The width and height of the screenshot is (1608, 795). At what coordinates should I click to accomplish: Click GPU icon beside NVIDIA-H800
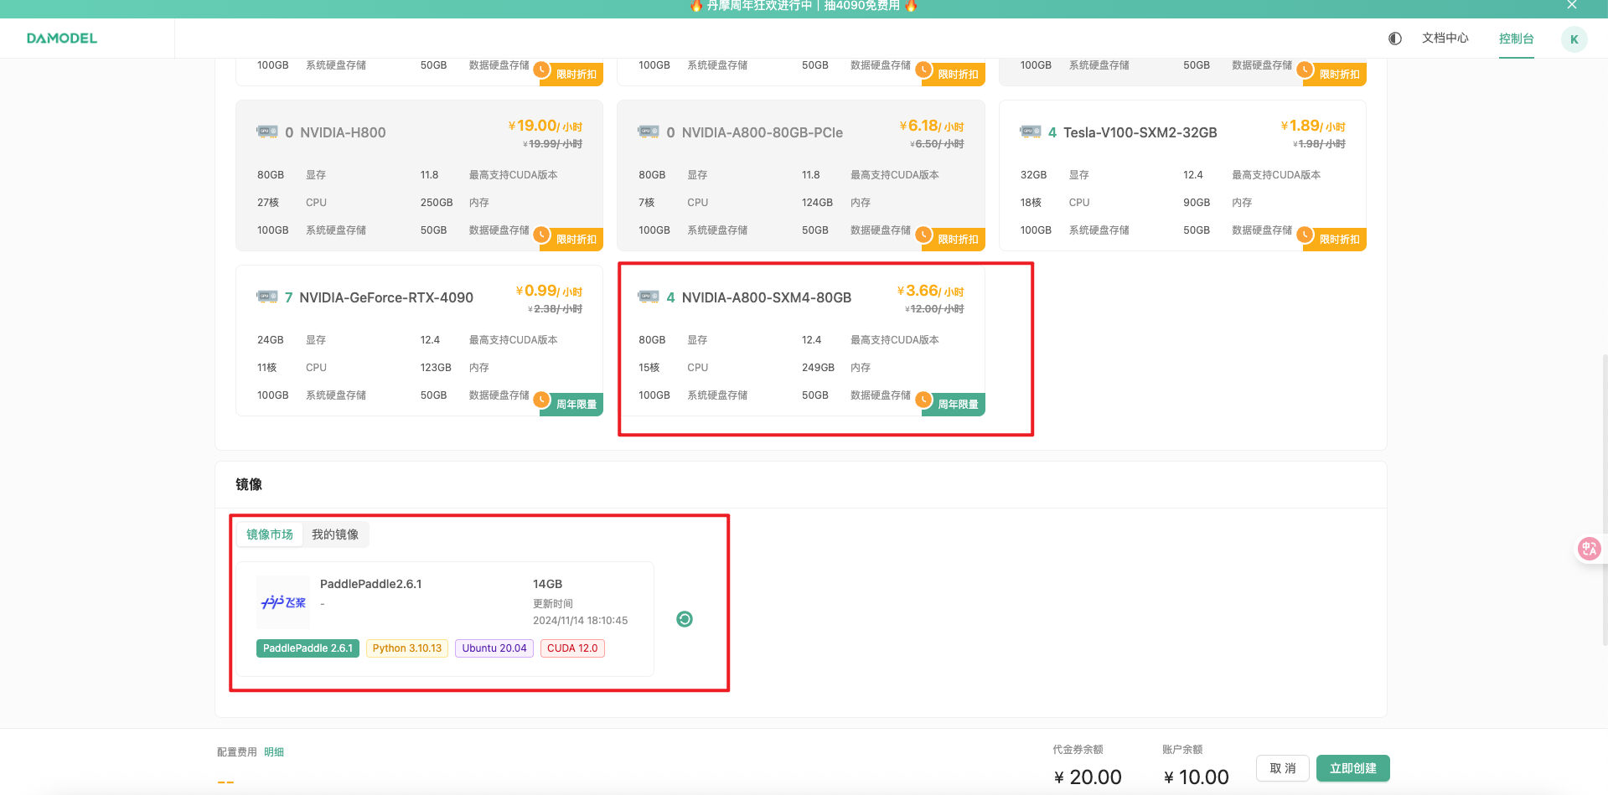coord(267,132)
